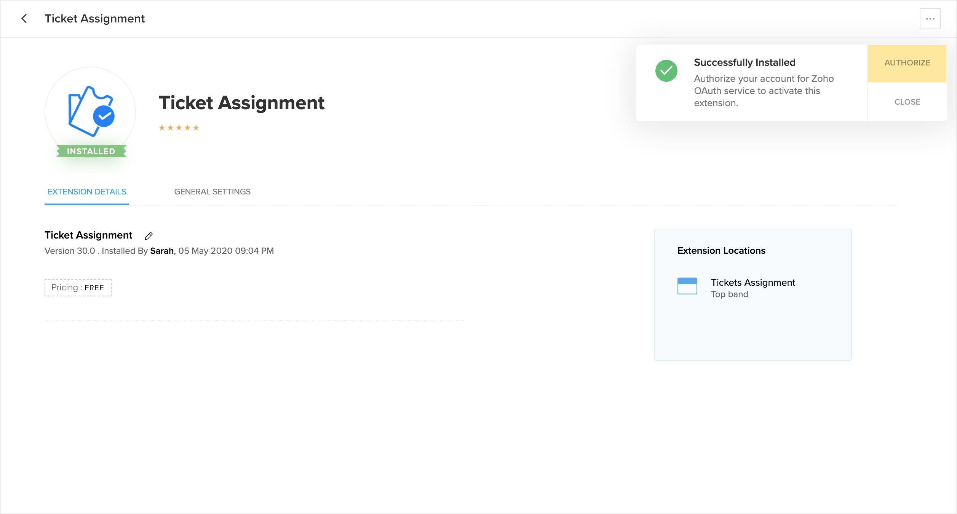Click the Top band location icon
Viewport: 957px width, 514px height.
tap(687, 286)
